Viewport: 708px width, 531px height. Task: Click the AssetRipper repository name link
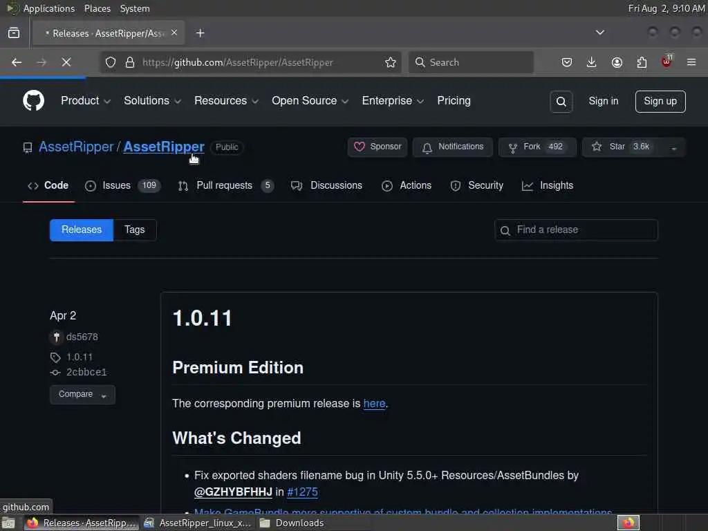tap(164, 147)
